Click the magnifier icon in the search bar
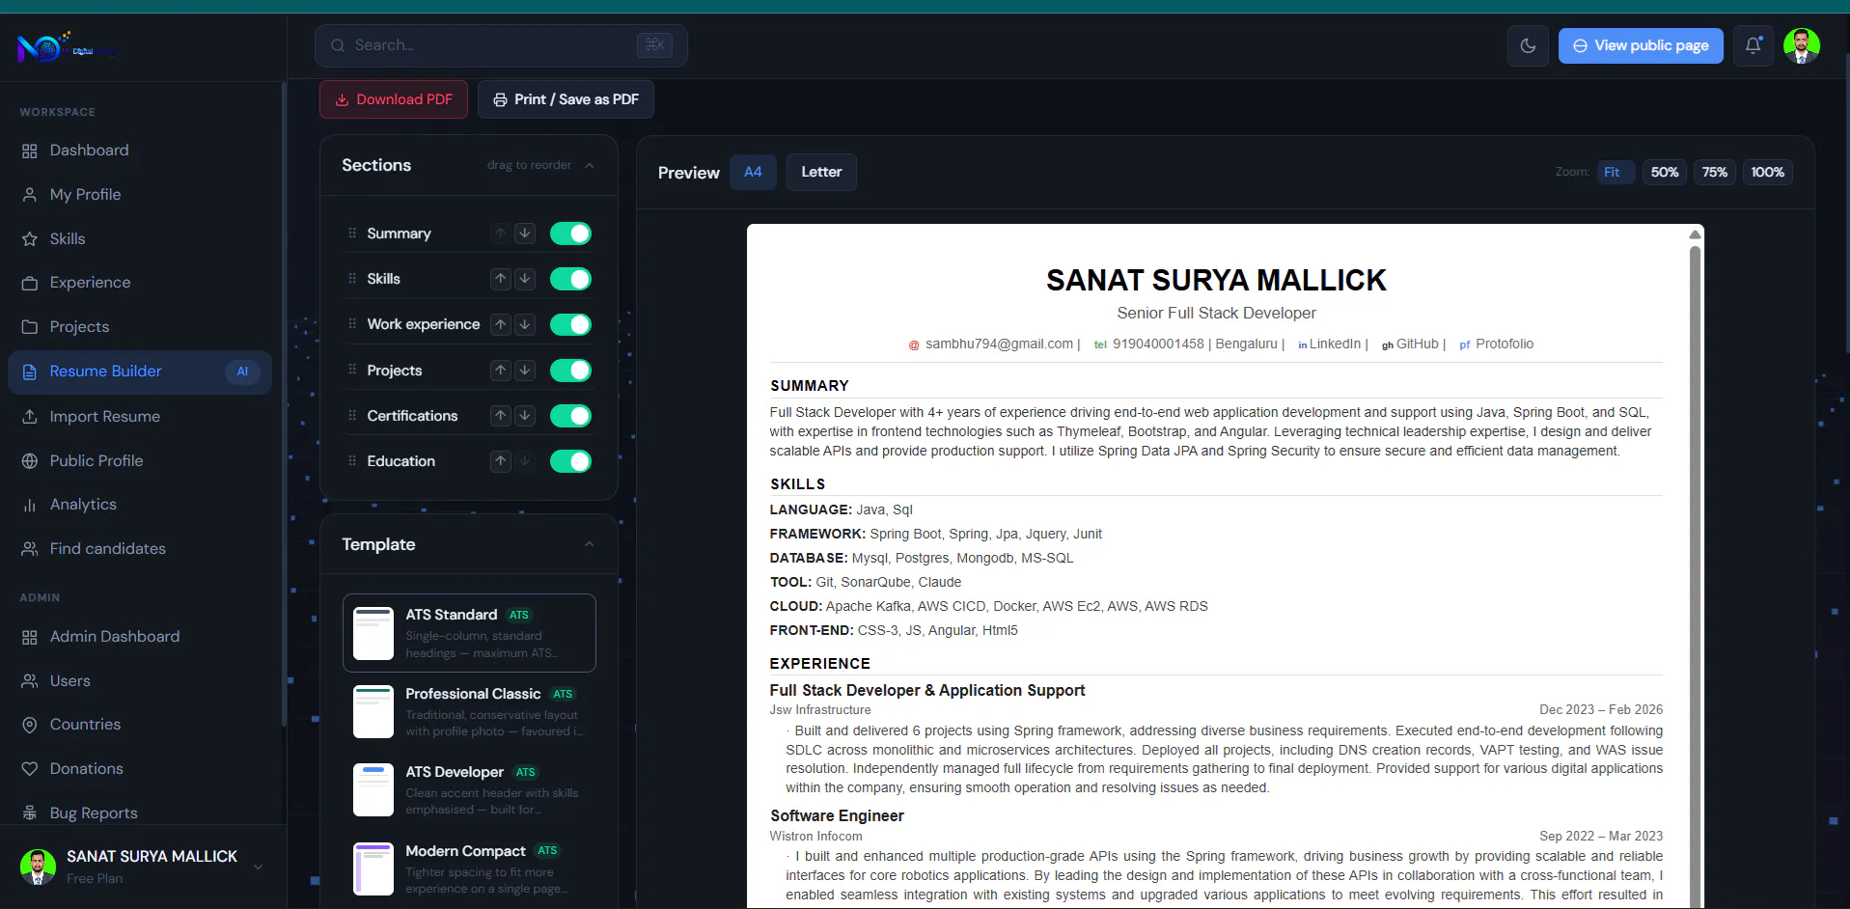The width and height of the screenshot is (1850, 909). click(338, 45)
